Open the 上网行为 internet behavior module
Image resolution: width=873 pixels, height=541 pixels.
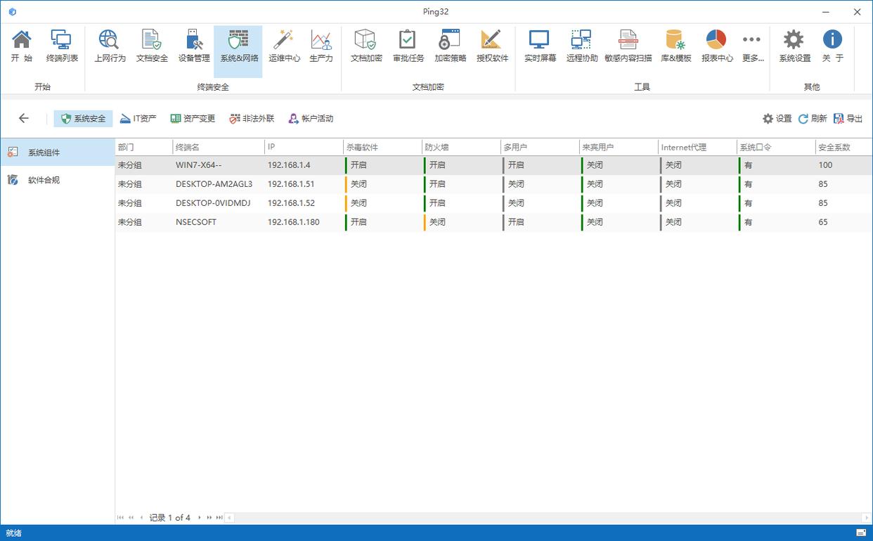coord(110,46)
